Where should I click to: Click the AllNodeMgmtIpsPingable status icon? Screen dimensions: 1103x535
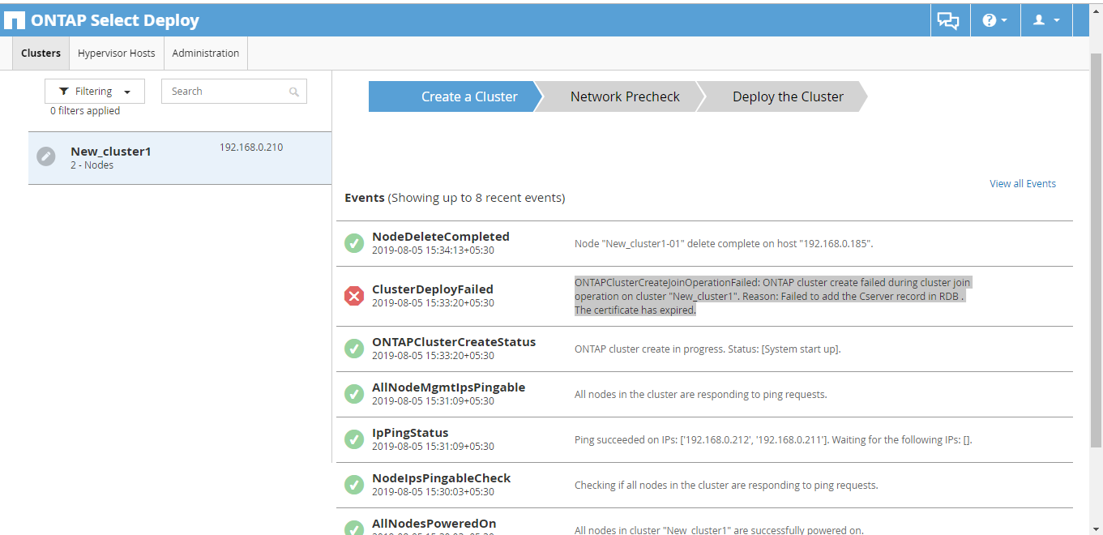point(354,394)
